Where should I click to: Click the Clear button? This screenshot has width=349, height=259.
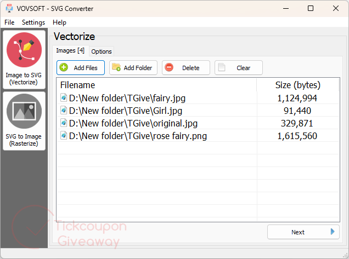click(239, 68)
